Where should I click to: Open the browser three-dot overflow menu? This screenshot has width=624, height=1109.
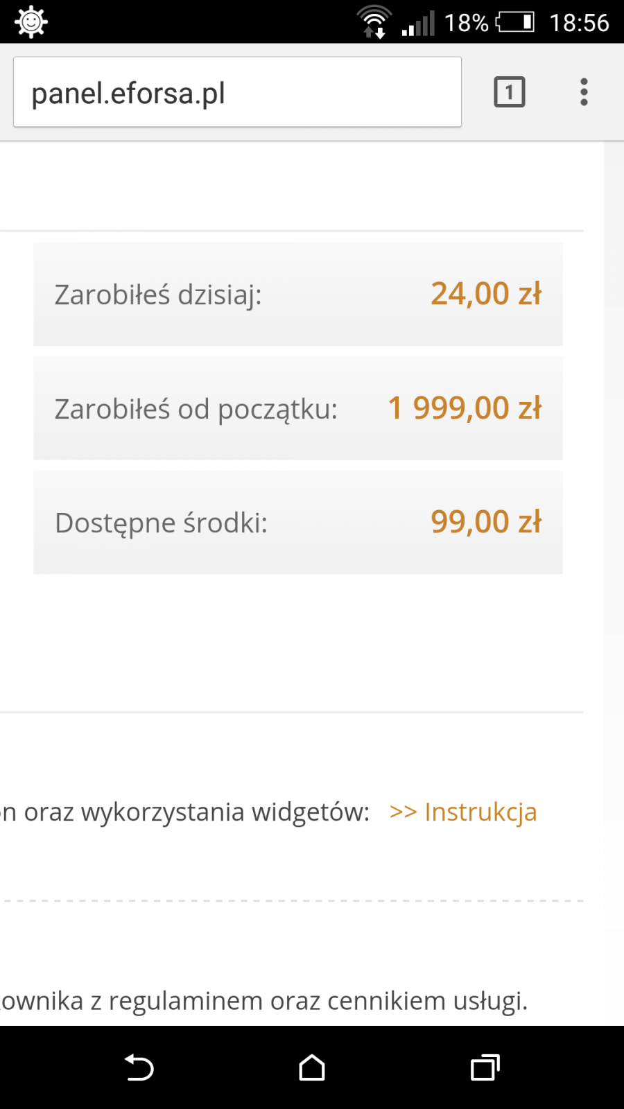click(x=584, y=92)
